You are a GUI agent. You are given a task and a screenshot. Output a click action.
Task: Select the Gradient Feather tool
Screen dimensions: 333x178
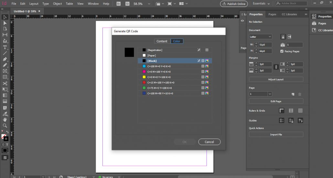(x=5, y=101)
